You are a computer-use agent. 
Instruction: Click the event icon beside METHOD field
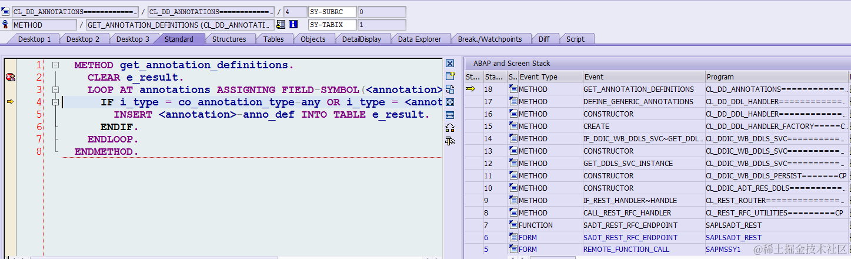tap(6, 25)
